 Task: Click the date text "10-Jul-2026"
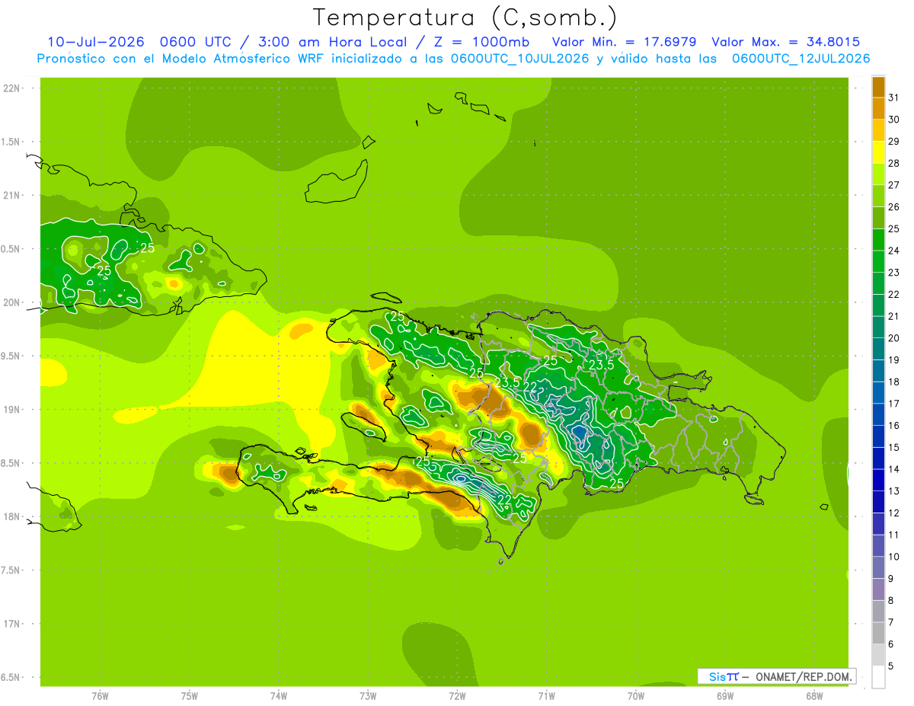95,41
